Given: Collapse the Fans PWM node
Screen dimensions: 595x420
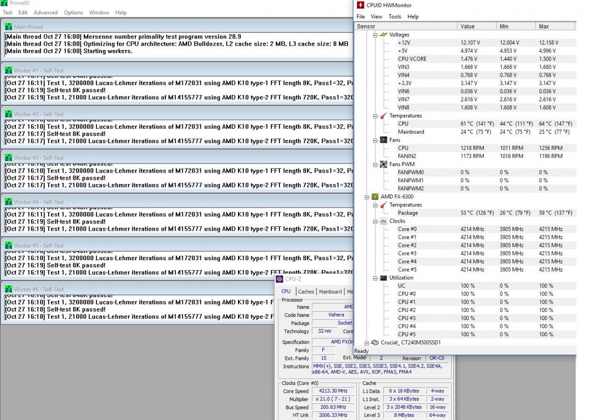Looking at the screenshot, I should coord(375,164).
